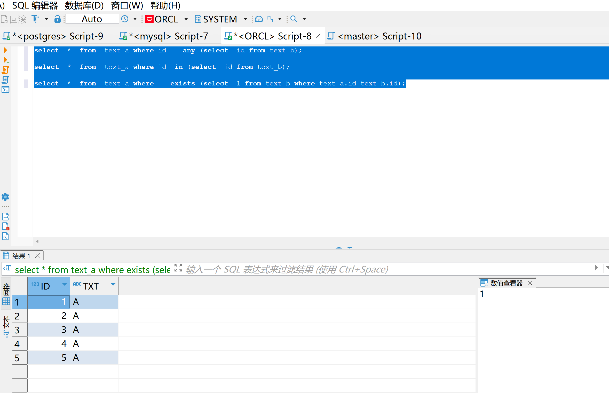Click the transaction log clock icon

click(125, 19)
